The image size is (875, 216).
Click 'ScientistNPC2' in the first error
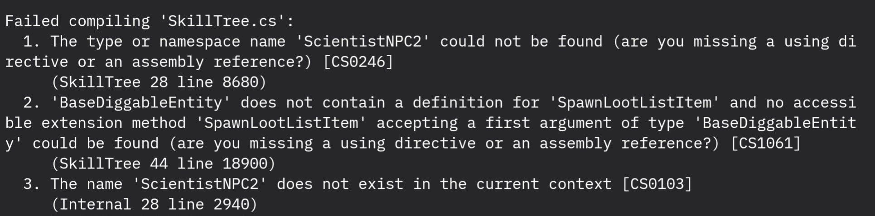362,42
